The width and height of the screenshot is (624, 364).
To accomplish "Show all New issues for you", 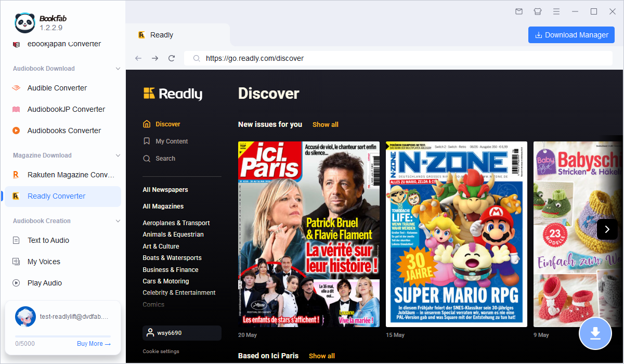I will click(326, 124).
